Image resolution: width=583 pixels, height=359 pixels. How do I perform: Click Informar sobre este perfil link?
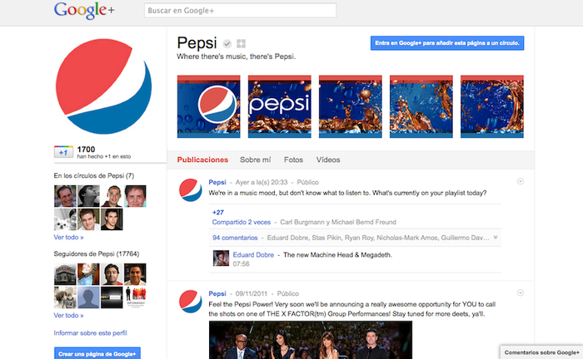point(90,333)
